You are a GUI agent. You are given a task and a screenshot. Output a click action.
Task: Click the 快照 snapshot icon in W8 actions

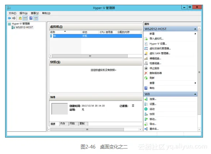pos(146,114)
